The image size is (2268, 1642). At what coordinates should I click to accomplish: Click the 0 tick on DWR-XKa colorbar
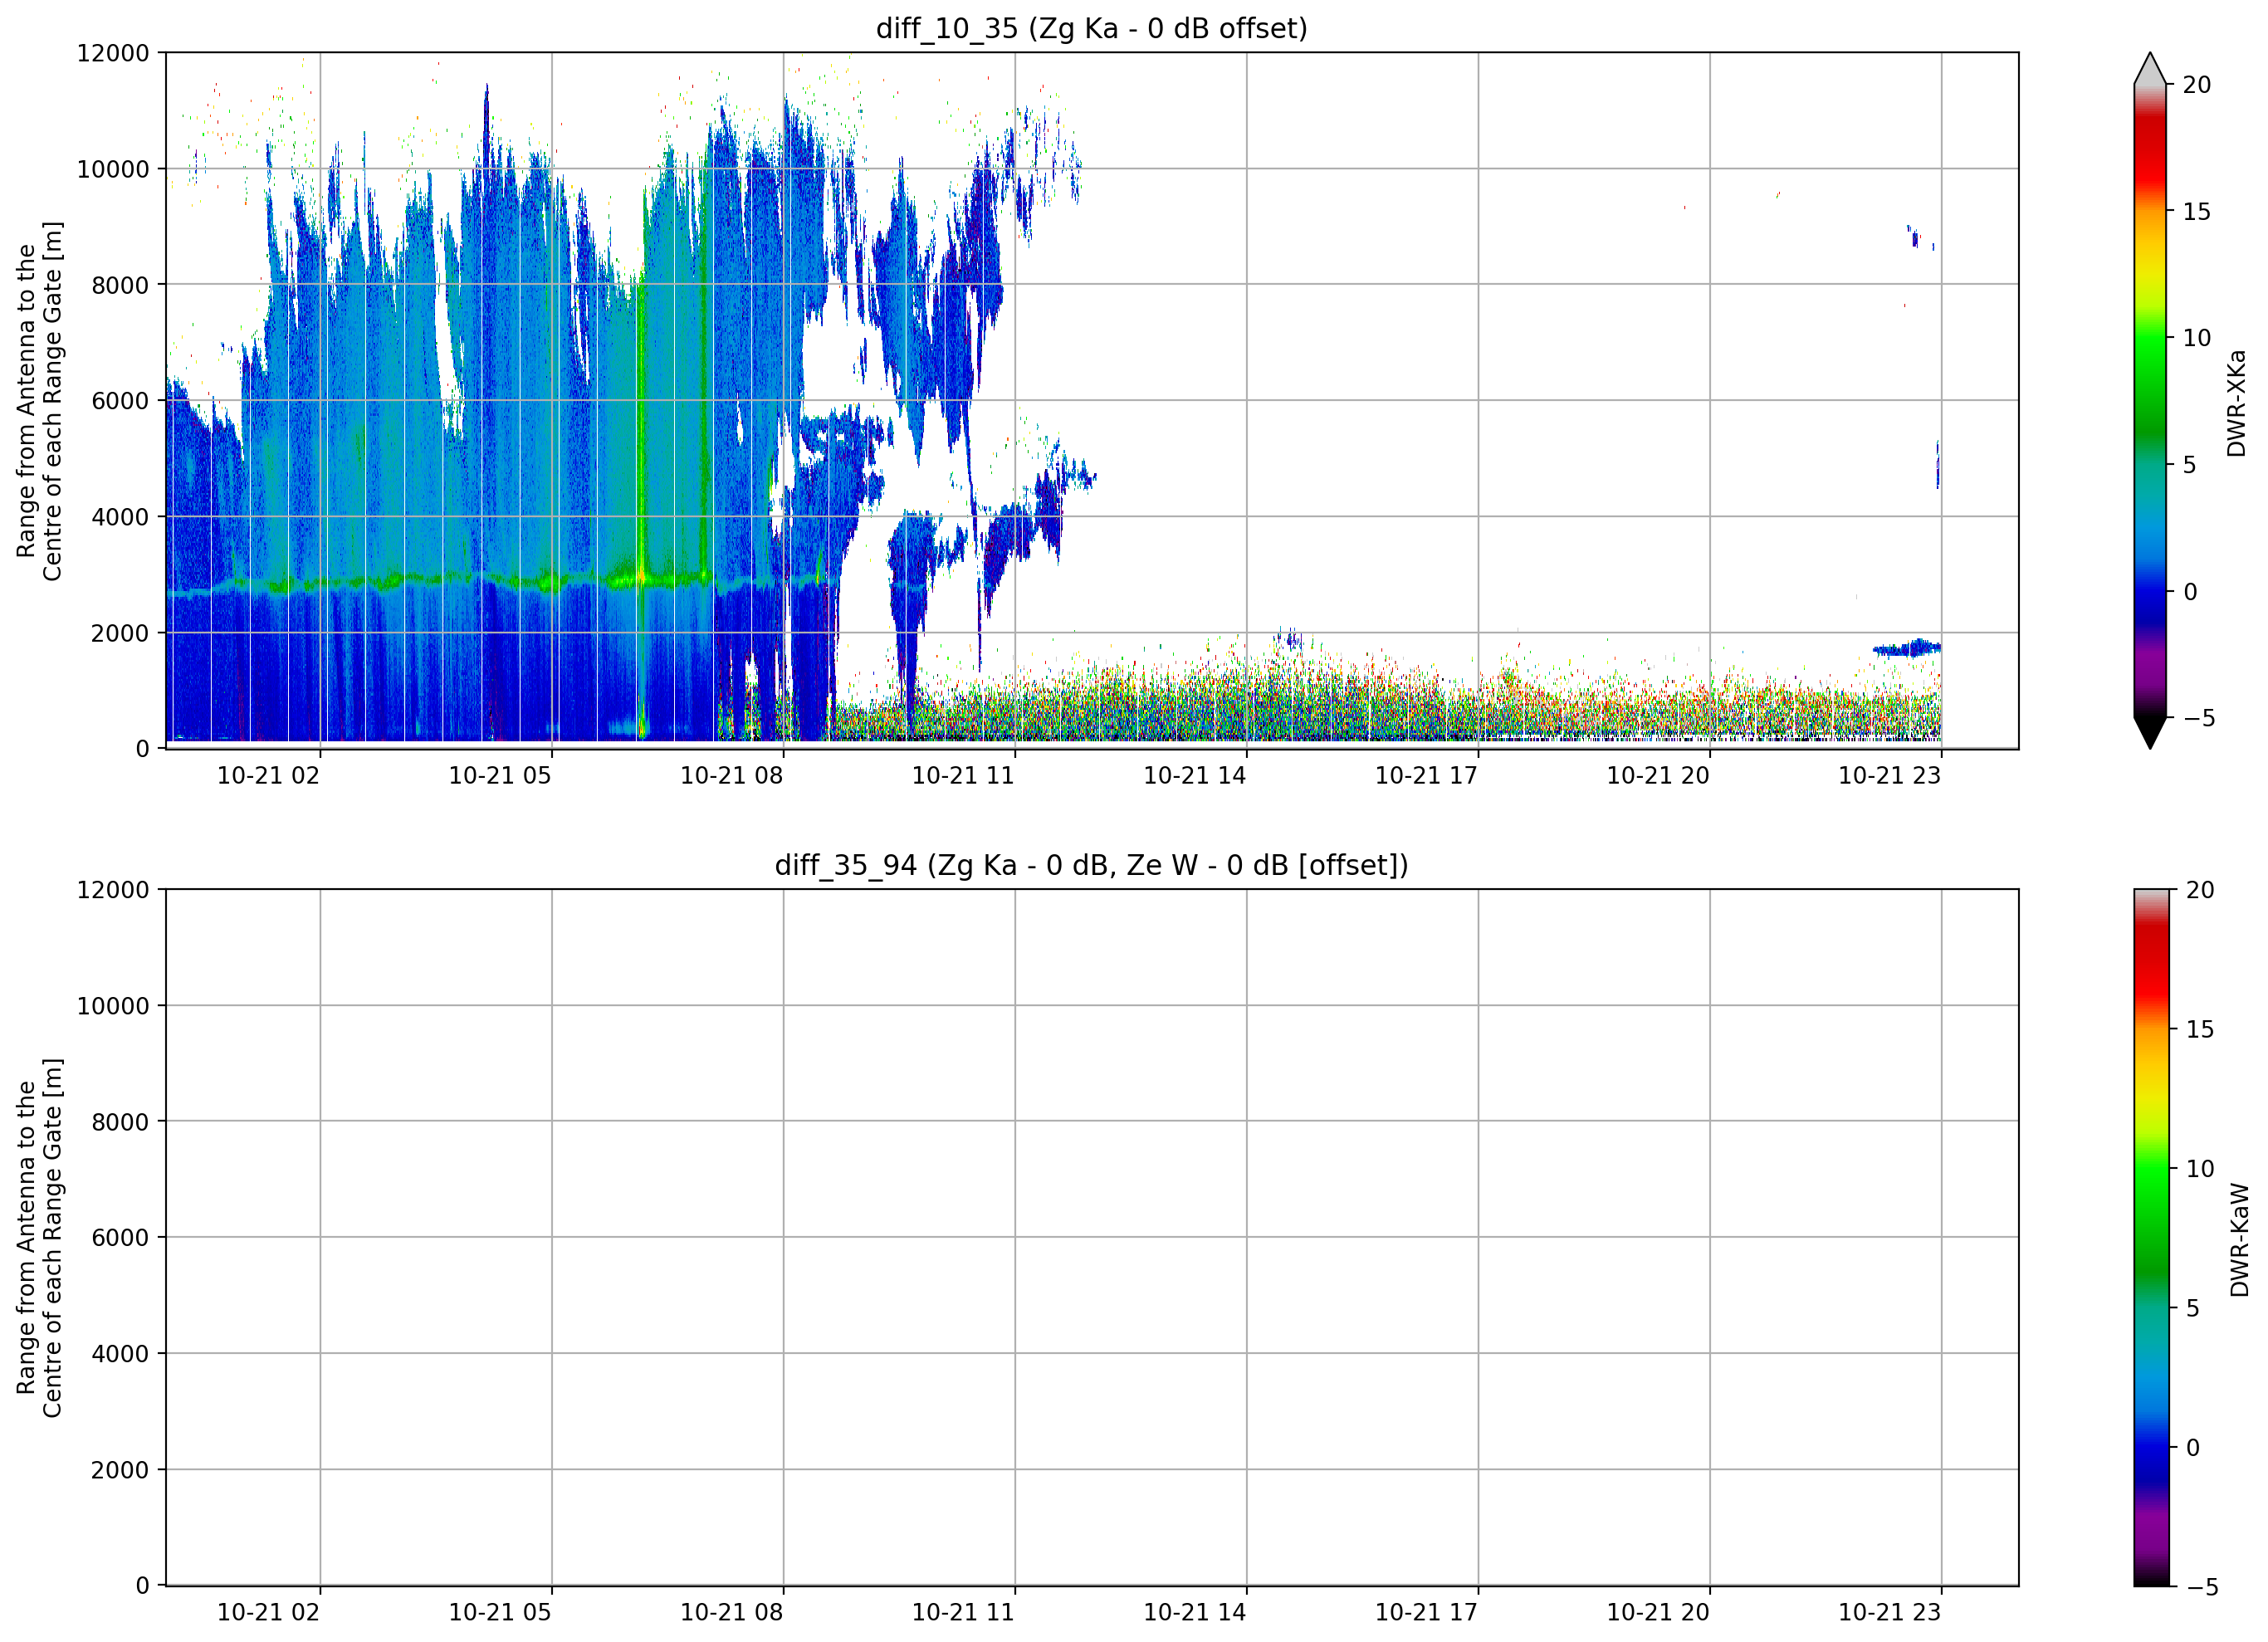coord(2190,592)
